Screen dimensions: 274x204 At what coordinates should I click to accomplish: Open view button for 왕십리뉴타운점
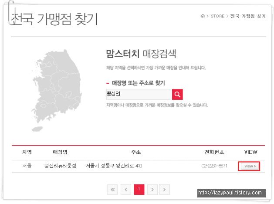(249, 166)
